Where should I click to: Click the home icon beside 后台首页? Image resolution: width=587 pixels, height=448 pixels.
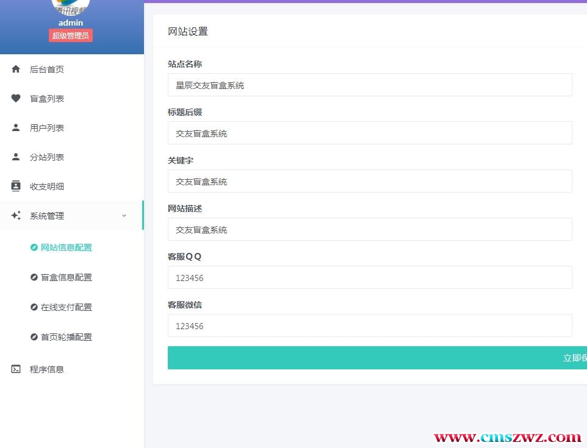[x=16, y=69]
